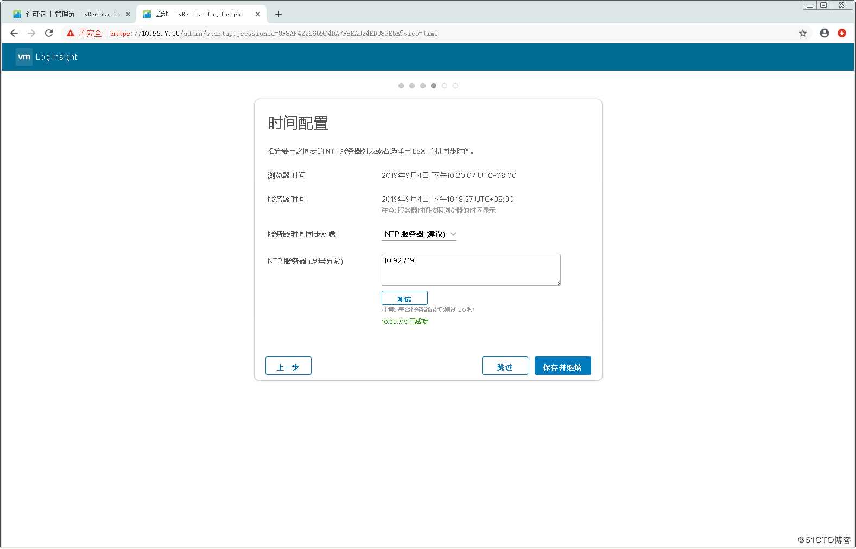Click 保存并继续 button

(x=563, y=366)
